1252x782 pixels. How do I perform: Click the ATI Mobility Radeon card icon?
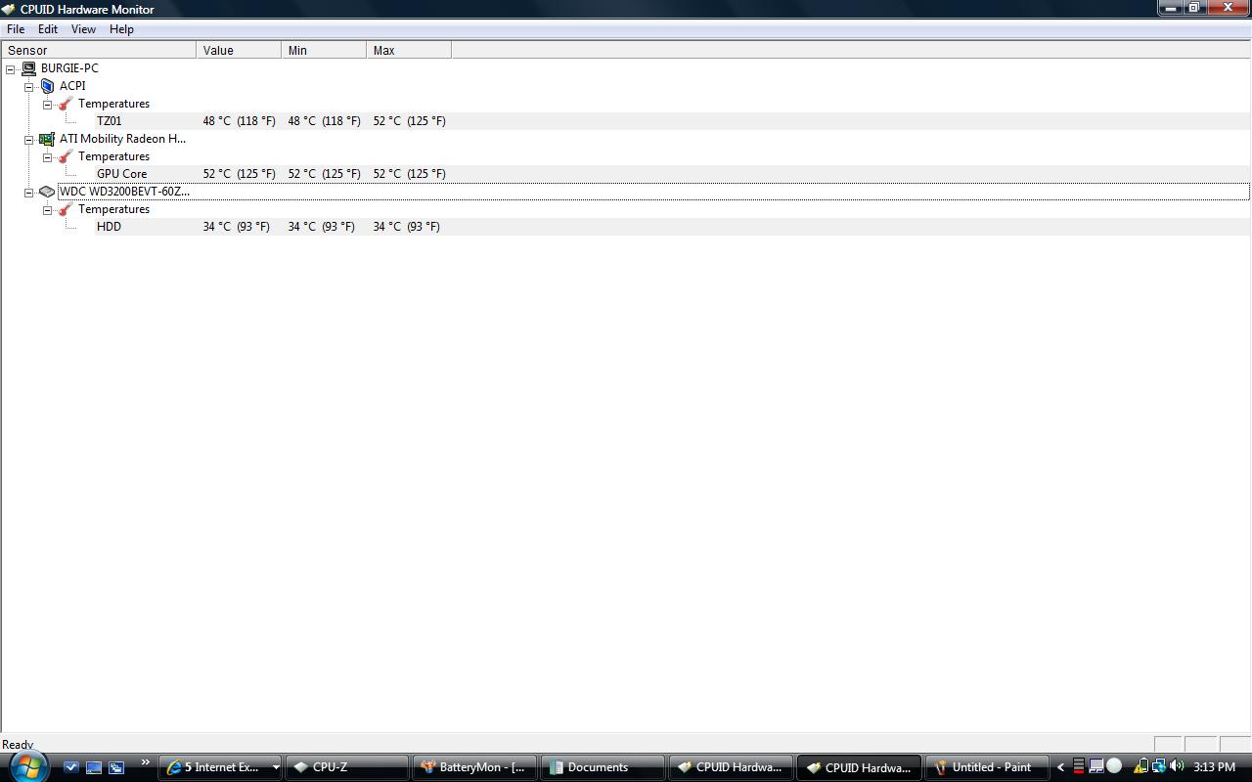[47, 139]
